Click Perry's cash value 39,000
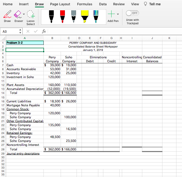Viewport: 182px width, 177px height. [52, 65]
